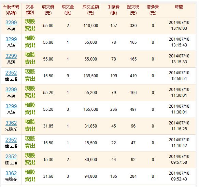199x187 pixels.
Task: Click the 借券費(元) column header
Action: click(153, 10)
